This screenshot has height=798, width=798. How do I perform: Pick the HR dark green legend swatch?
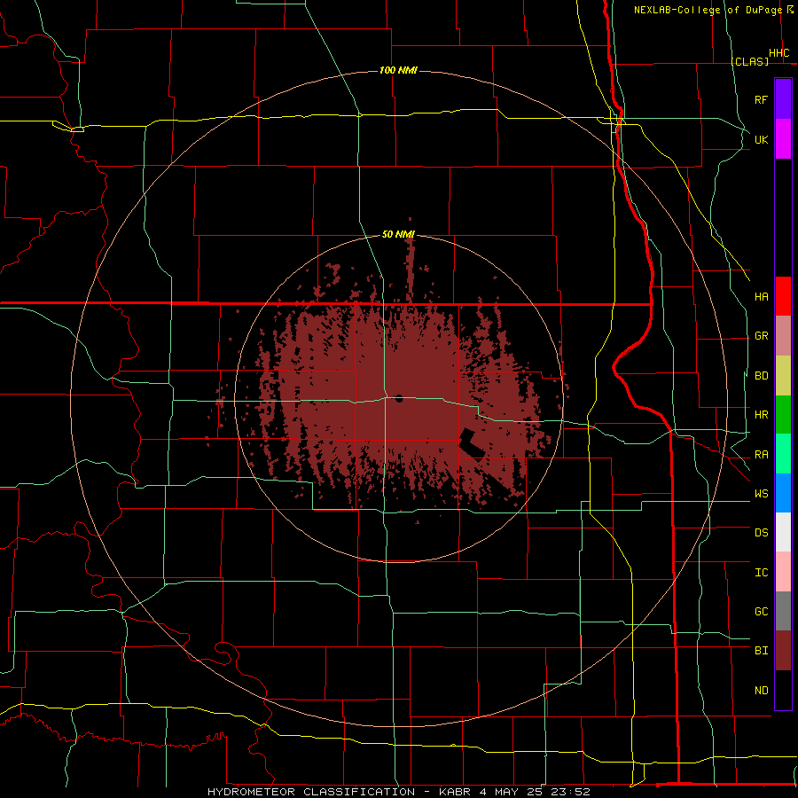783,415
